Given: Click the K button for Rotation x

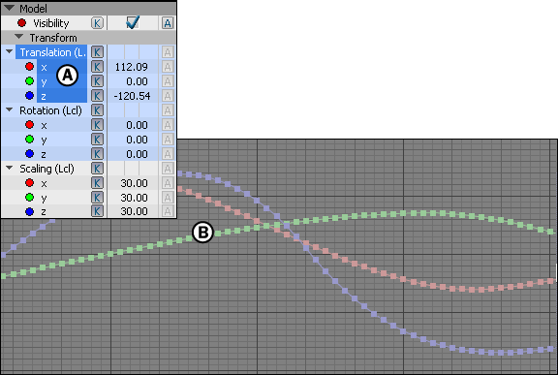Looking at the screenshot, I should [x=97, y=125].
